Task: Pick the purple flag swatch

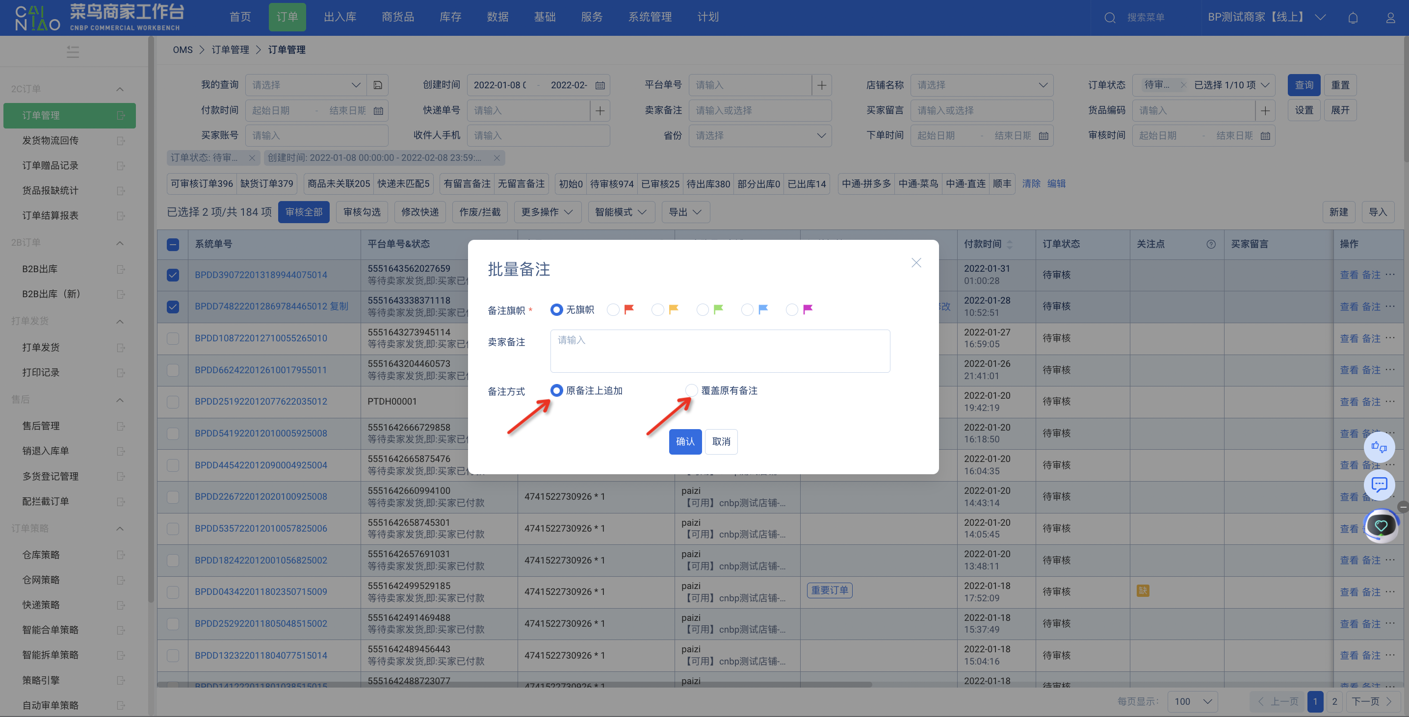Action: point(808,309)
